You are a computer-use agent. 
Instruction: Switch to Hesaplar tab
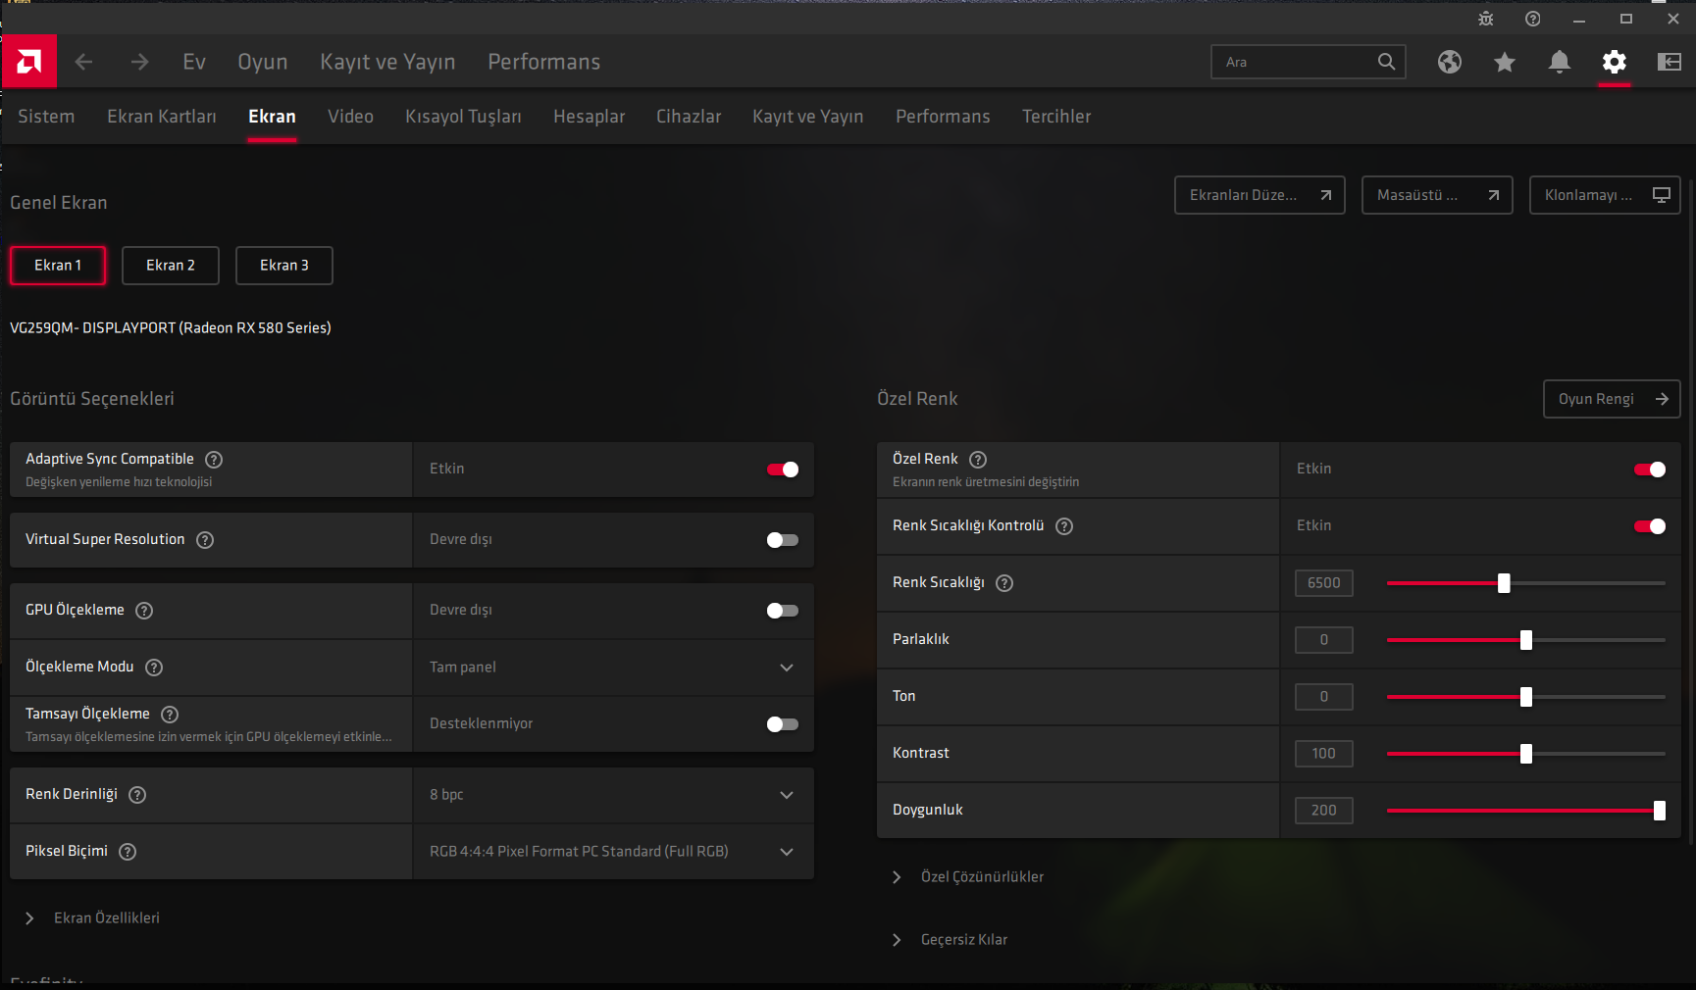click(x=589, y=117)
